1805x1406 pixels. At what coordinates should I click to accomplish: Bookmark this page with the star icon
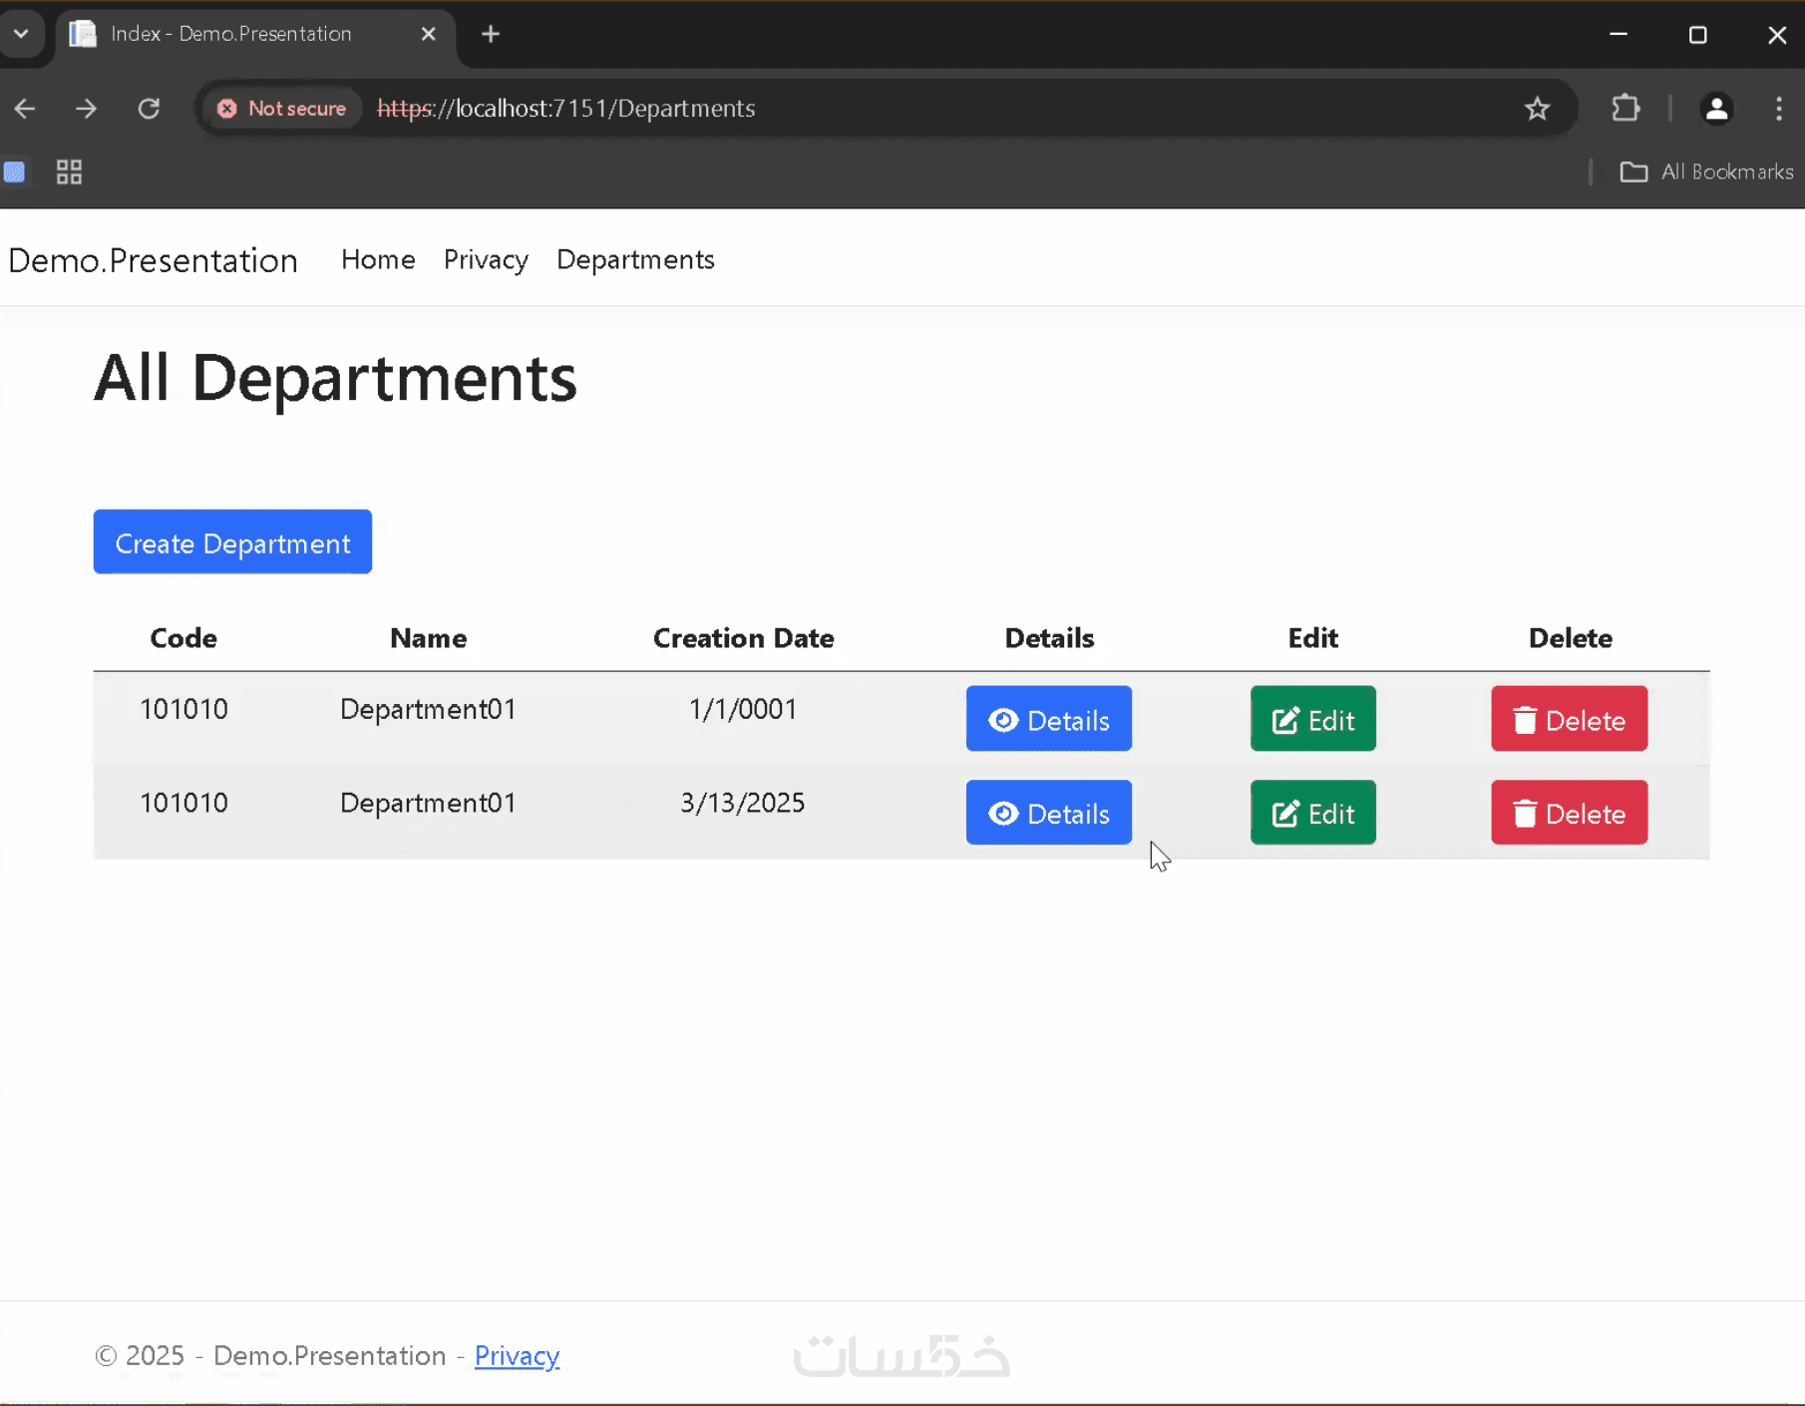click(x=1537, y=109)
